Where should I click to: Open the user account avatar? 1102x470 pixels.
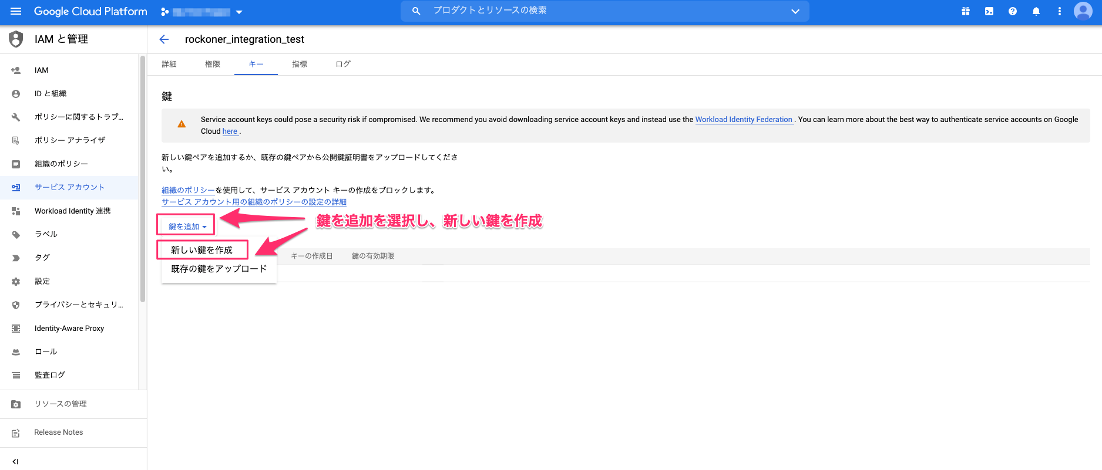(x=1083, y=11)
